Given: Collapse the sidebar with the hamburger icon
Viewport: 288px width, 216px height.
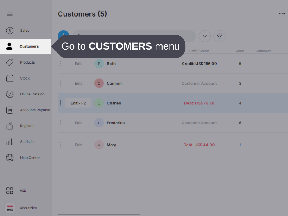Looking at the screenshot, I should [x=10, y=14].
